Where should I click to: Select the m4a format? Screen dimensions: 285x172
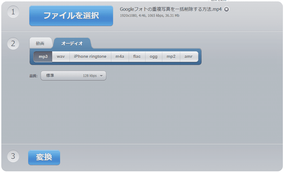coord(120,56)
